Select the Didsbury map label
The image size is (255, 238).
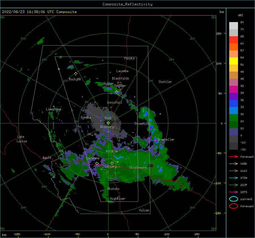[107, 127]
